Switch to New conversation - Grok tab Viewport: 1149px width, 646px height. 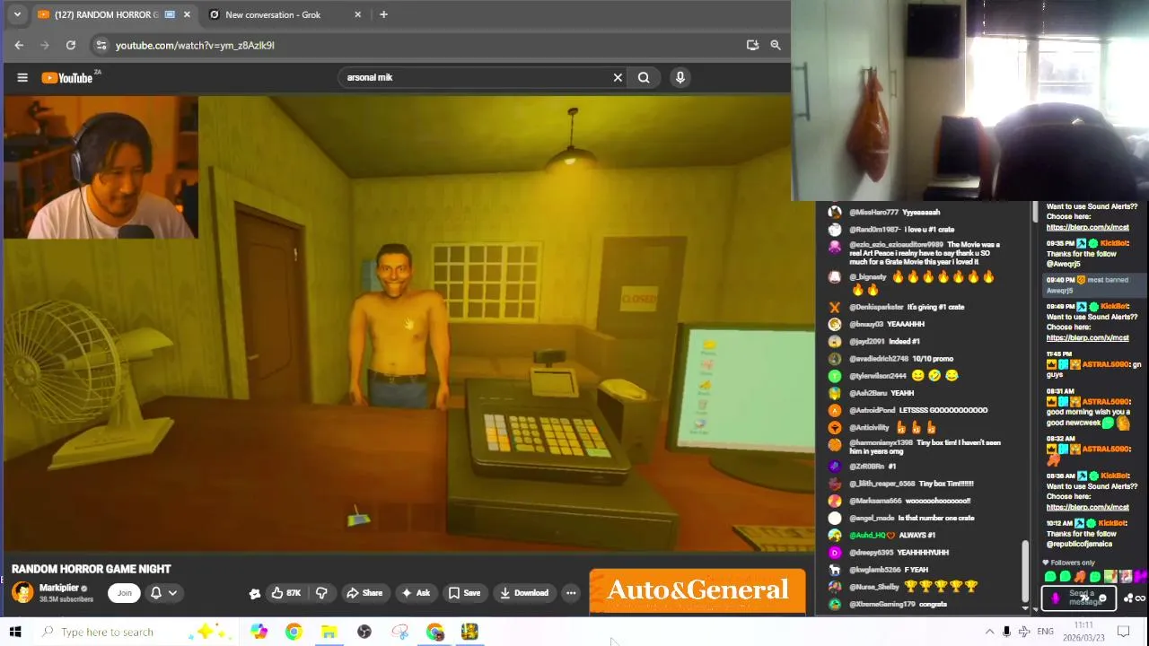274,14
